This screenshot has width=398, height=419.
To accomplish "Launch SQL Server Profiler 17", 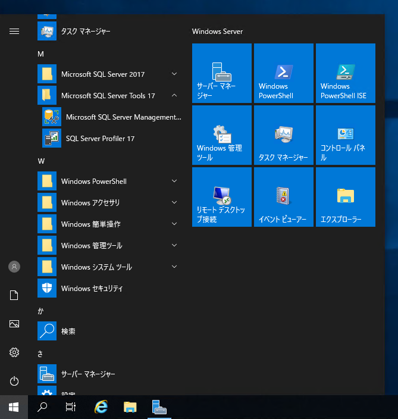I will click(100, 139).
